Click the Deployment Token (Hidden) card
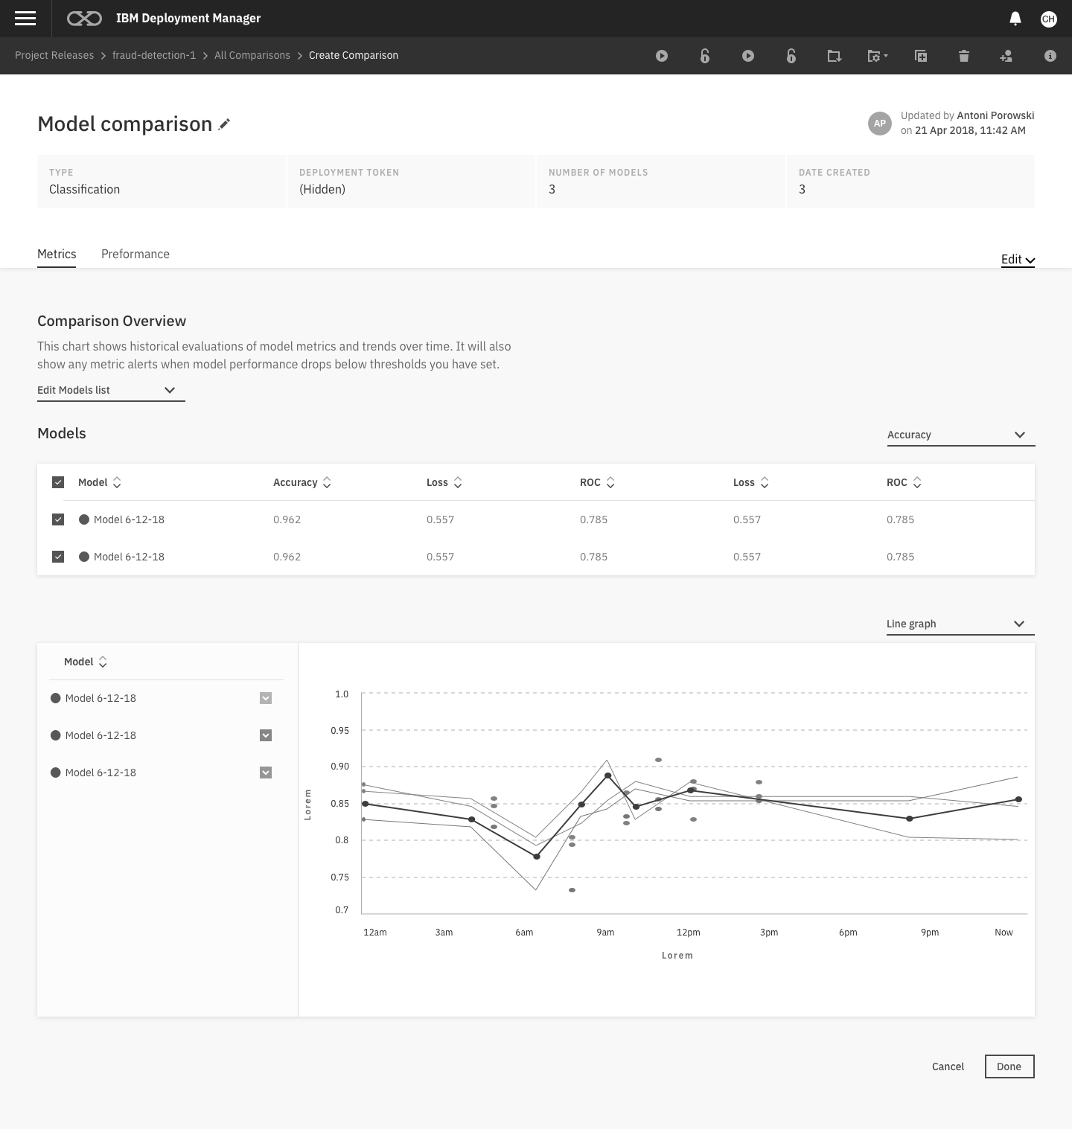The image size is (1072, 1129). point(411,182)
